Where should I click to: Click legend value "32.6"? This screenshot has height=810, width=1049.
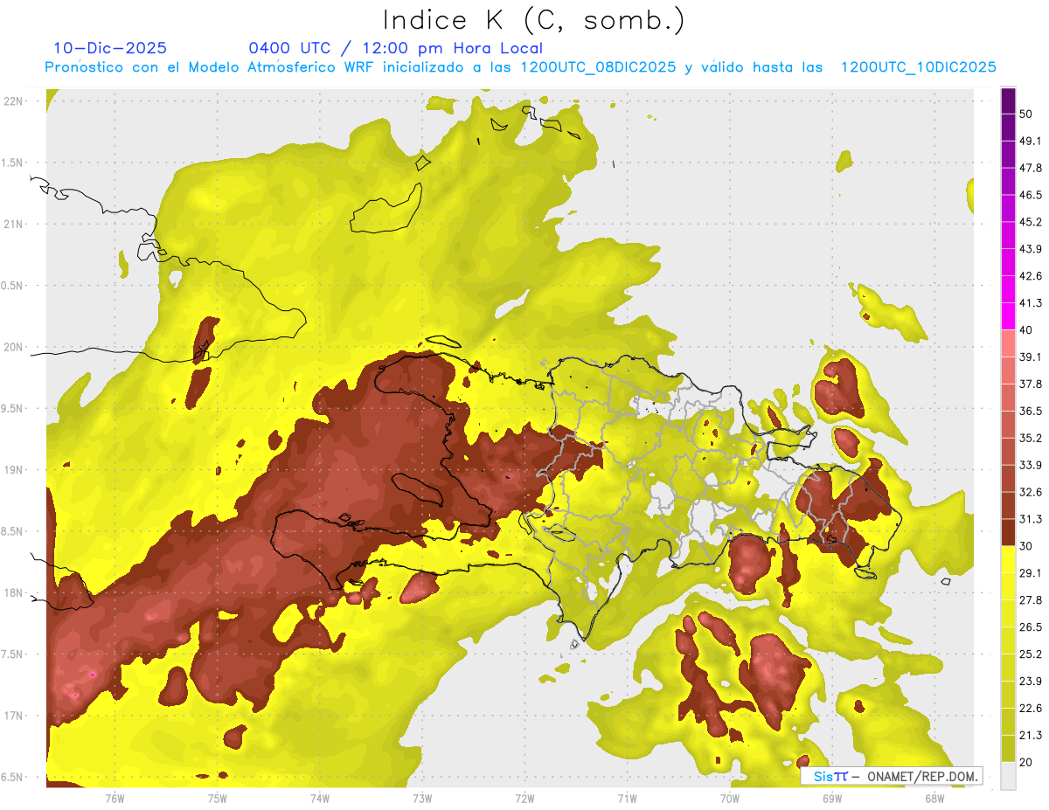[x=1031, y=493]
